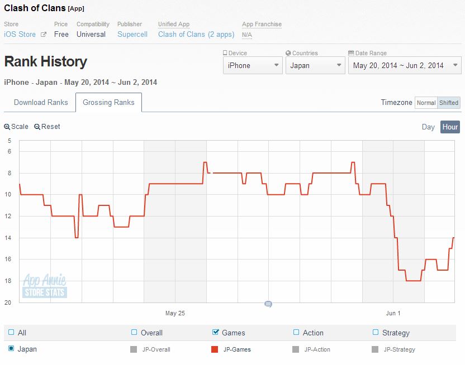Image resolution: width=465 pixels, height=365 pixels.
Task: Click the App Annie Store Stats watermark logo
Action: coord(45,286)
